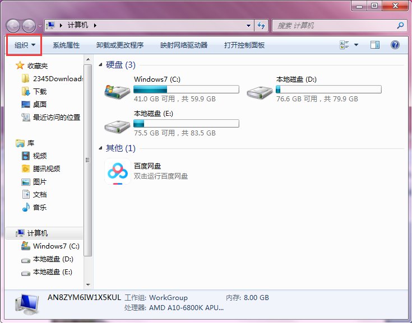Select the Windows7 (C:) drive icon

pos(117,92)
